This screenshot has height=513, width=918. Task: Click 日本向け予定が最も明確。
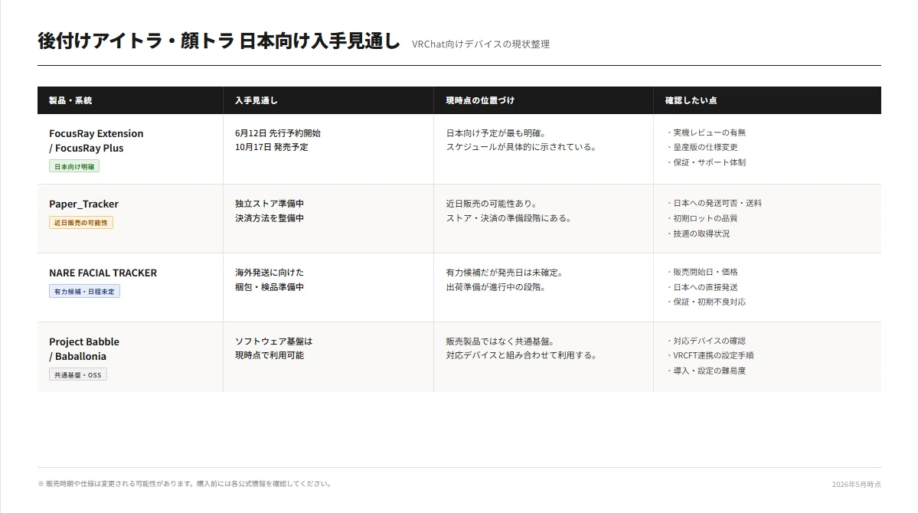pyautogui.click(x=498, y=133)
